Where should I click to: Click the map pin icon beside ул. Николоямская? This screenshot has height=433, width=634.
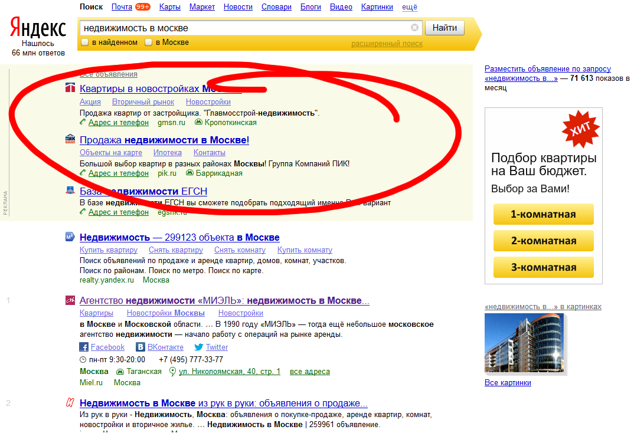point(172,371)
